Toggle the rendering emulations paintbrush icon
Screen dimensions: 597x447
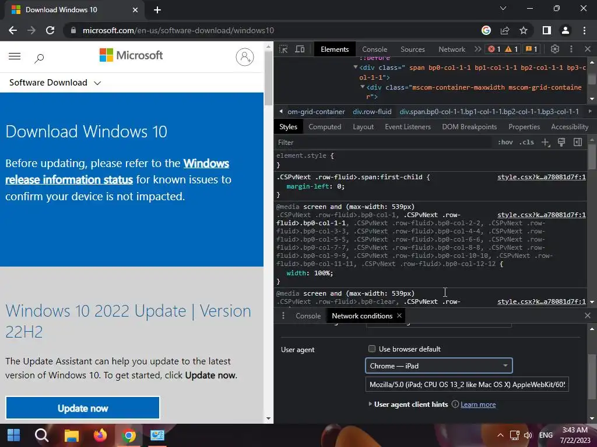(561, 142)
